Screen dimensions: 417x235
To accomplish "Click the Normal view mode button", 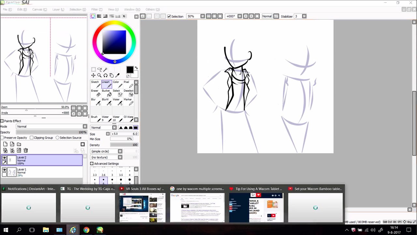I will coord(267,16).
